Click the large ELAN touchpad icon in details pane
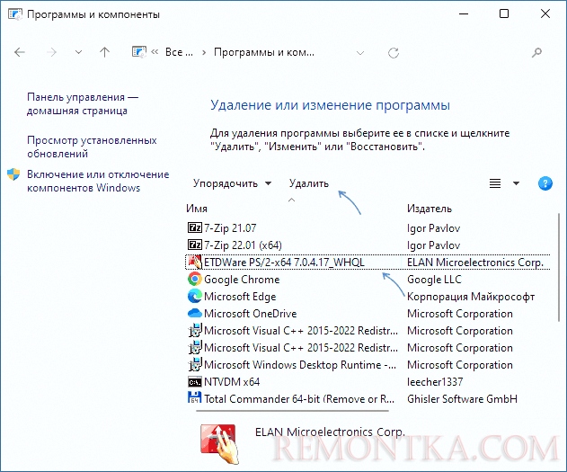This screenshot has width=567, height=472. [220, 443]
